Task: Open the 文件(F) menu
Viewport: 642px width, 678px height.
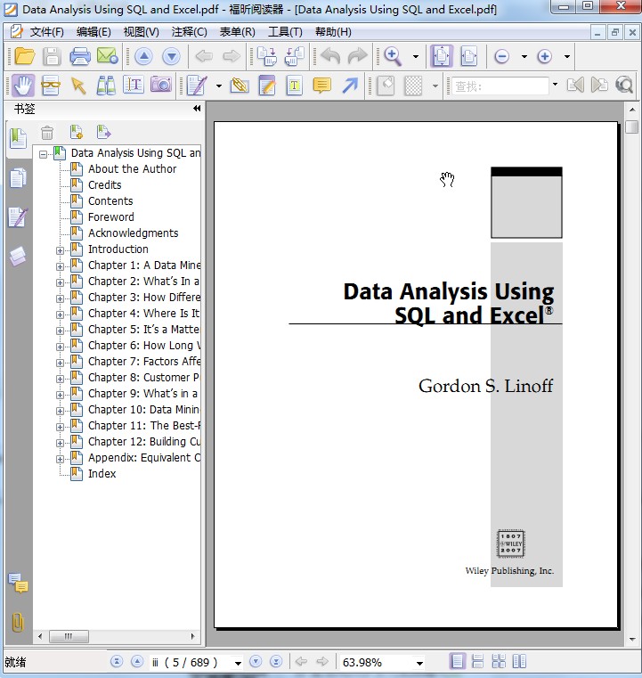Action: coord(46,32)
